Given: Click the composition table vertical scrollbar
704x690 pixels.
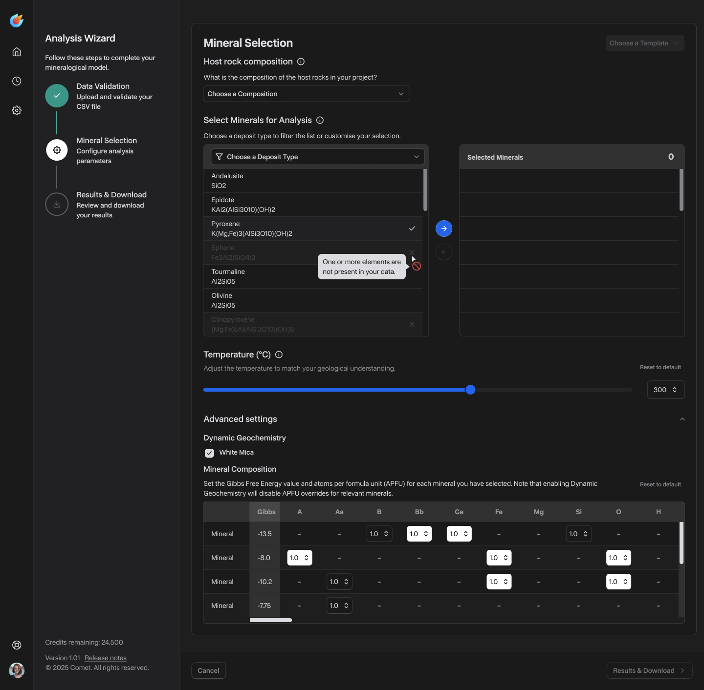Looking at the screenshot, I should pos(682,543).
